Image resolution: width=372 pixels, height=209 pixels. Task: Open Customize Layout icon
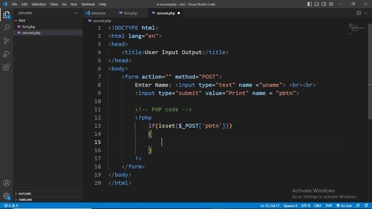point(331,4)
